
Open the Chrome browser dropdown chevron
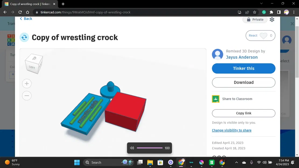261,3
